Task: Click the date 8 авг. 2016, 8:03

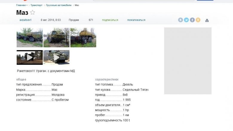Action: click(51, 20)
